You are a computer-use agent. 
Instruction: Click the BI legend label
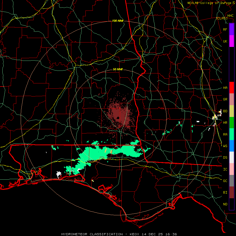[x=225, y=192]
